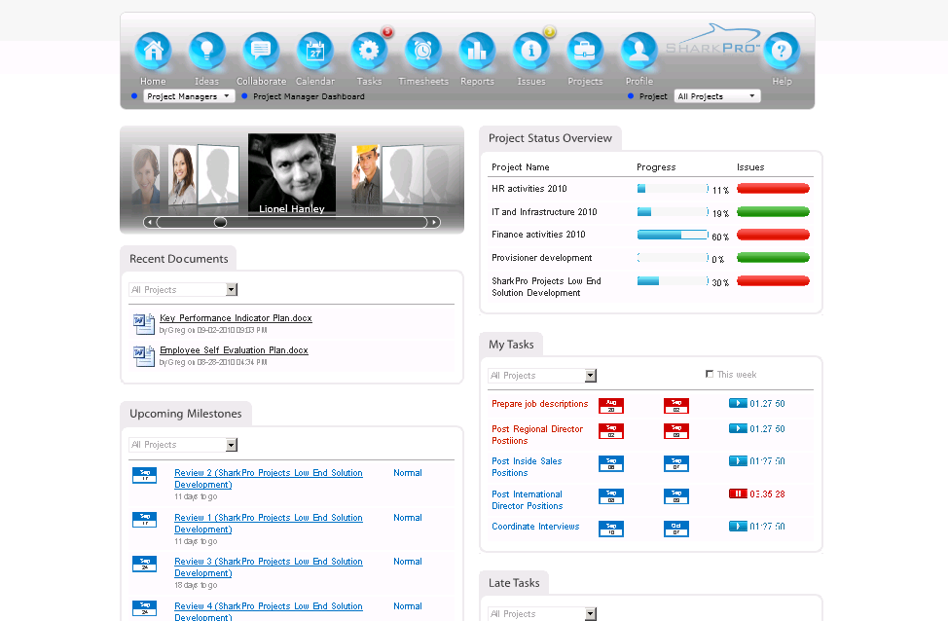948x621 pixels.
Task: Switch to the My Tasks tab
Action: pos(511,345)
